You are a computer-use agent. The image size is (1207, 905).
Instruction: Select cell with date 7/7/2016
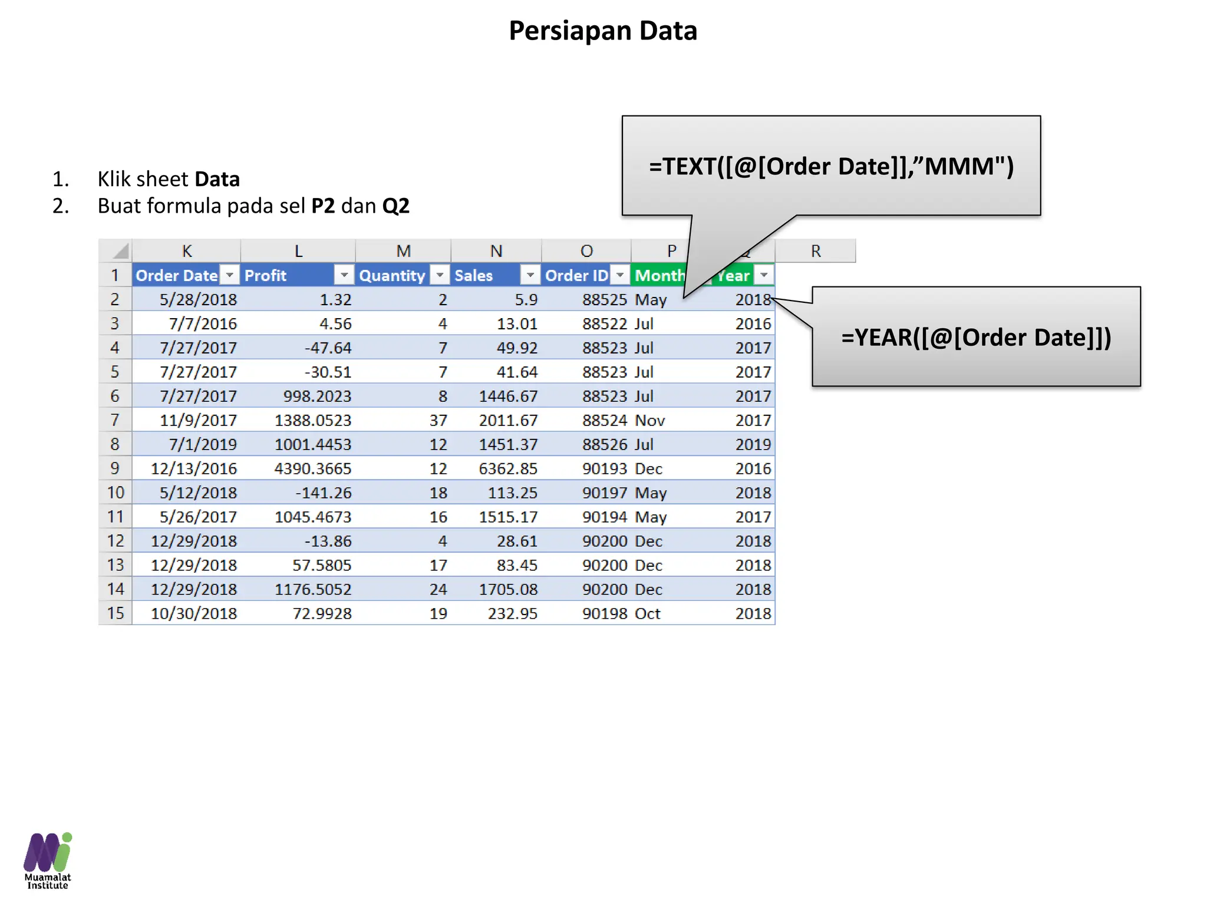(x=186, y=323)
